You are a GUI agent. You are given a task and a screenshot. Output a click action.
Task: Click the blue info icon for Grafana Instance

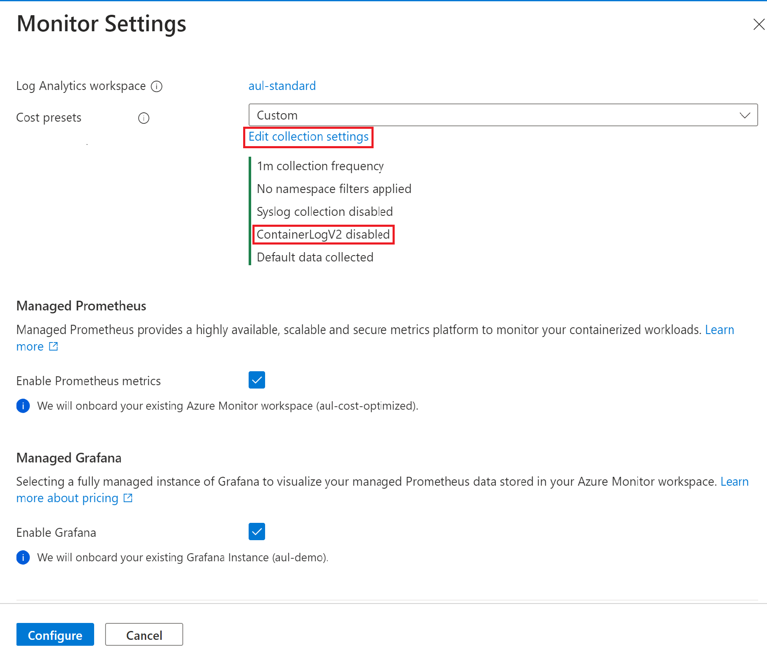[x=23, y=557]
